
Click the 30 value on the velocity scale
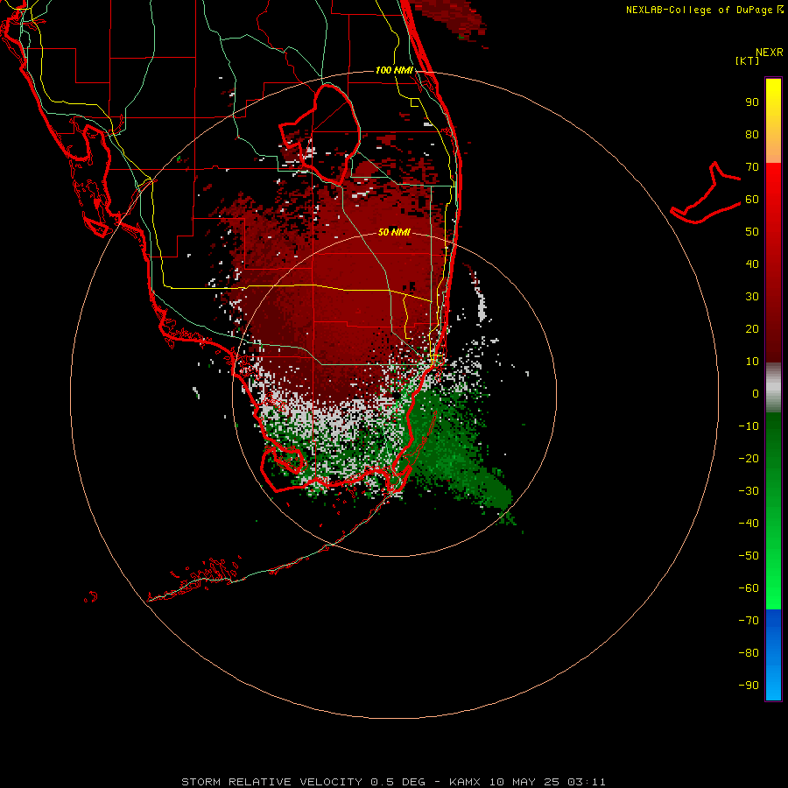[x=752, y=297]
